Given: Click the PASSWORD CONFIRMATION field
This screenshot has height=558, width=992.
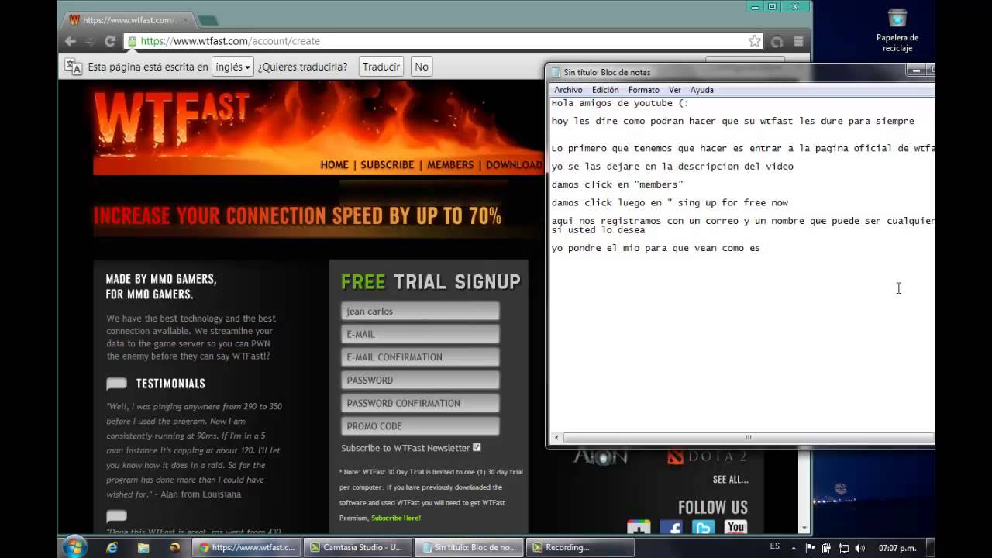Looking at the screenshot, I should (x=420, y=403).
